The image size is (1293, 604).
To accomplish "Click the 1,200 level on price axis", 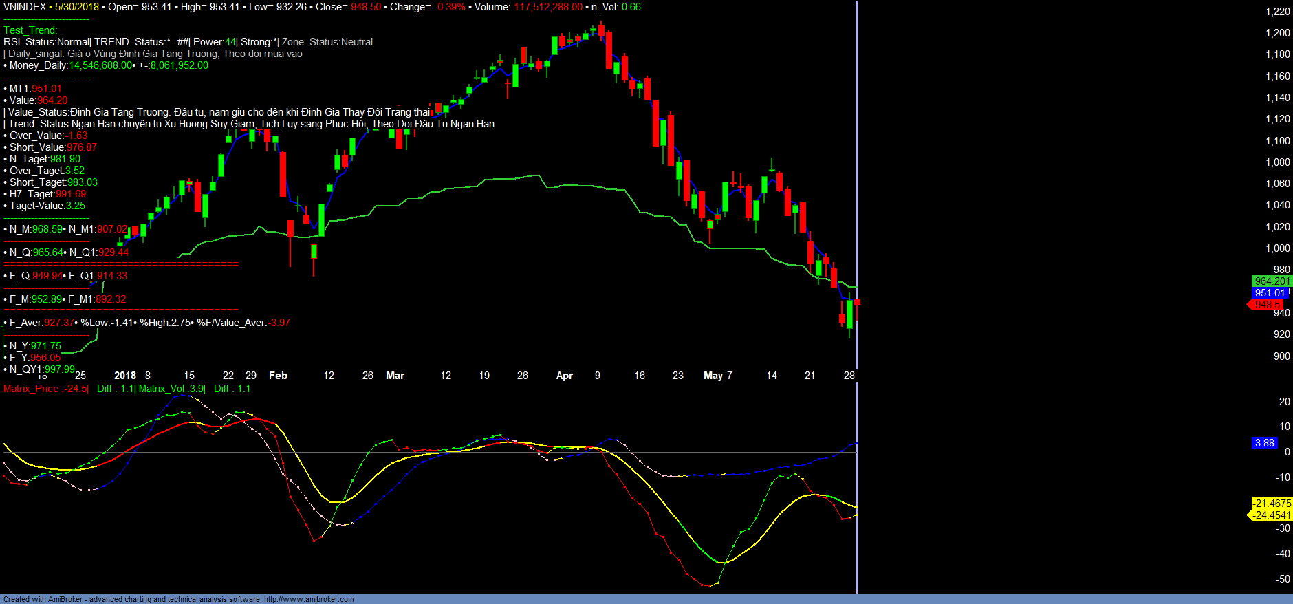I will 1277,33.
